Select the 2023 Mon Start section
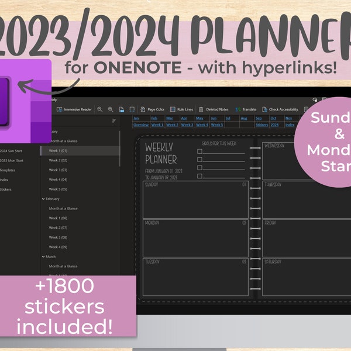The height and width of the screenshot is (351, 351). 12,161
